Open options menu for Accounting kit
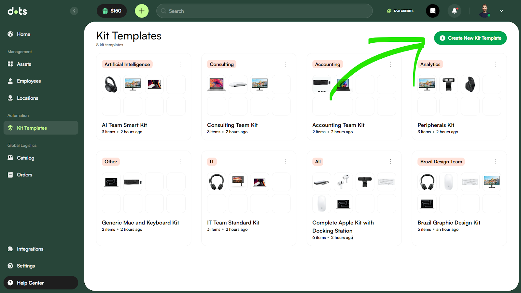The width and height of the screenshot is (521, 293). click(390, 64)
